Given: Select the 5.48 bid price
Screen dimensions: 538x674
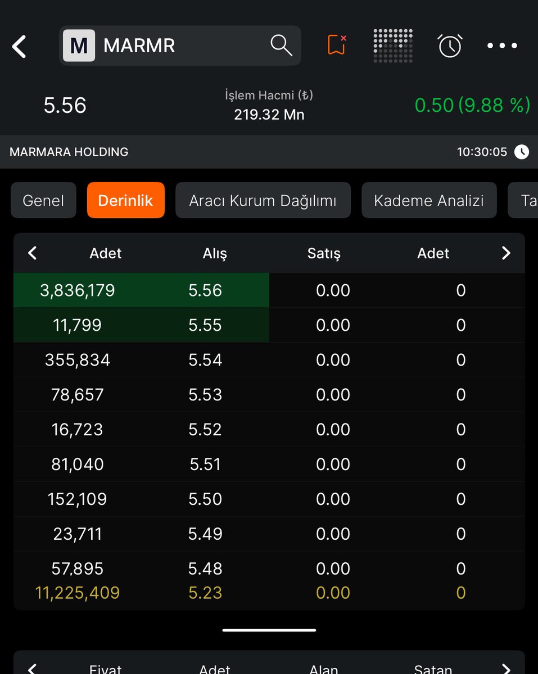Looking at the screenshot, I should tap(205, 568).
